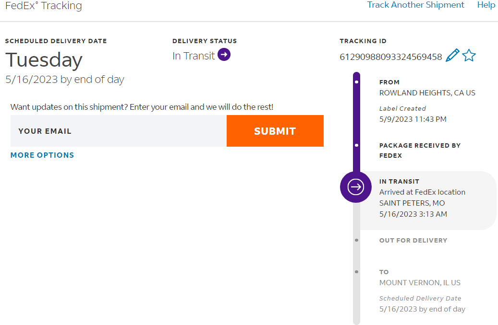Viewport: 498px width, 325px height.
Task: Click the In Transit delivery status text
Action: click(x=194, y=56)
